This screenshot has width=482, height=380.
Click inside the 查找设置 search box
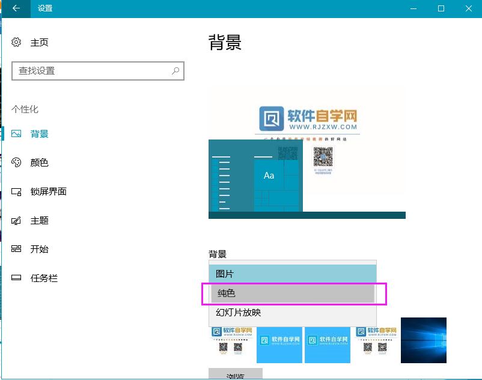(90, 71)
